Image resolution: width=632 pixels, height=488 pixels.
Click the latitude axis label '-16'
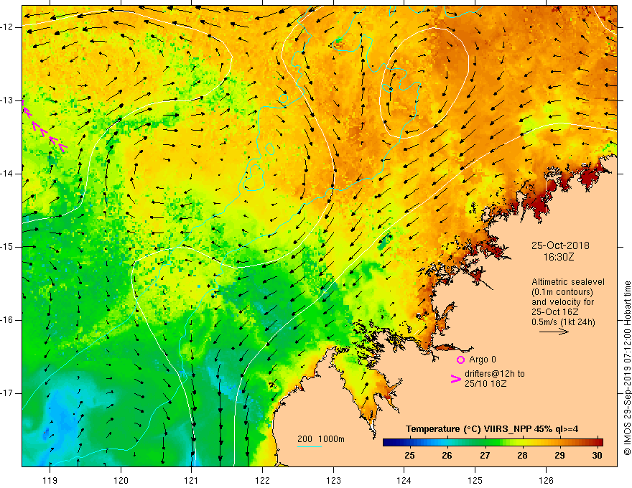click(7, 320)
